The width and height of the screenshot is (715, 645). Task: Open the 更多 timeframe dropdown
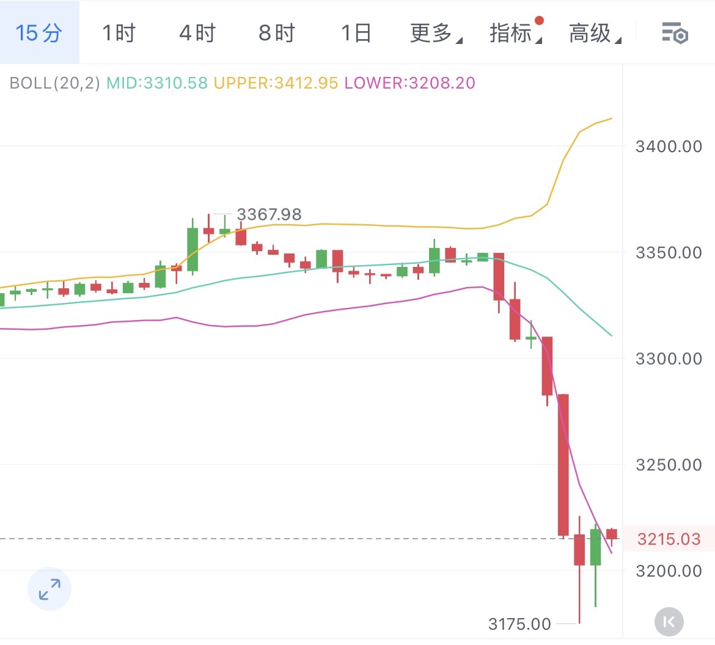[x=435, y=33]
